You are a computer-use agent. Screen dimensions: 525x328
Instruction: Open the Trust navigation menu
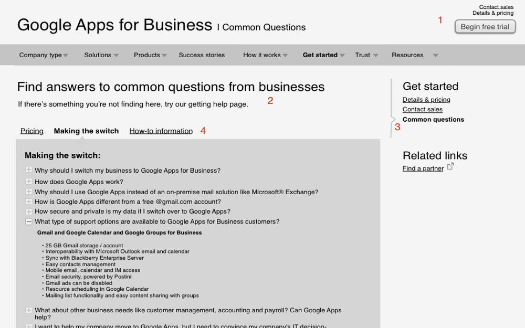[363, 55]
